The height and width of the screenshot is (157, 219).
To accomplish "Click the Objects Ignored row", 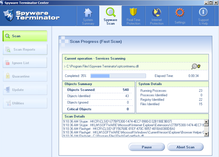I will click(x=98, y=102).
